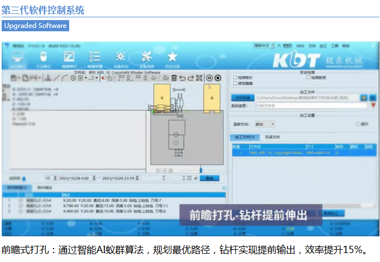Click the new document toolbar icon
The image size is (380, 262).
26,78
